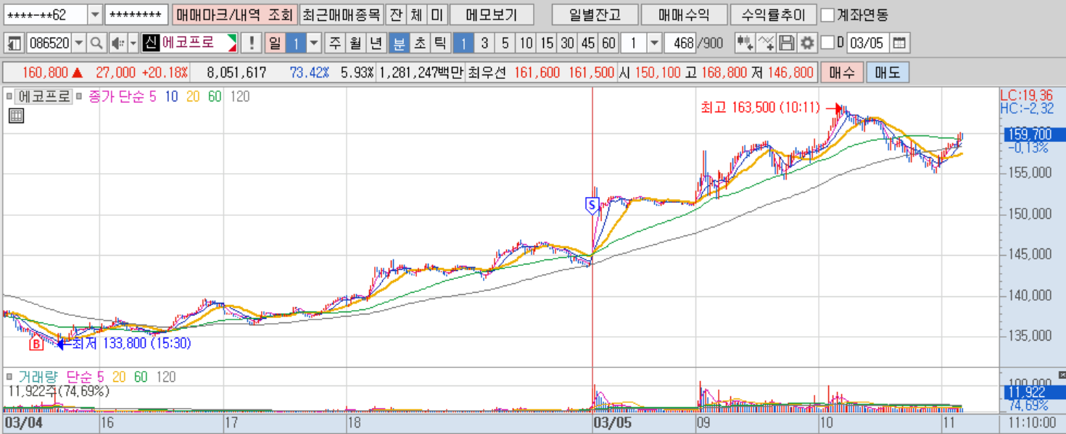Viewport: 1066px width, 434px height.
Task: Toggle the 계좌연동 checkbox
Action: pyautogui.click(x=827, y=14)
